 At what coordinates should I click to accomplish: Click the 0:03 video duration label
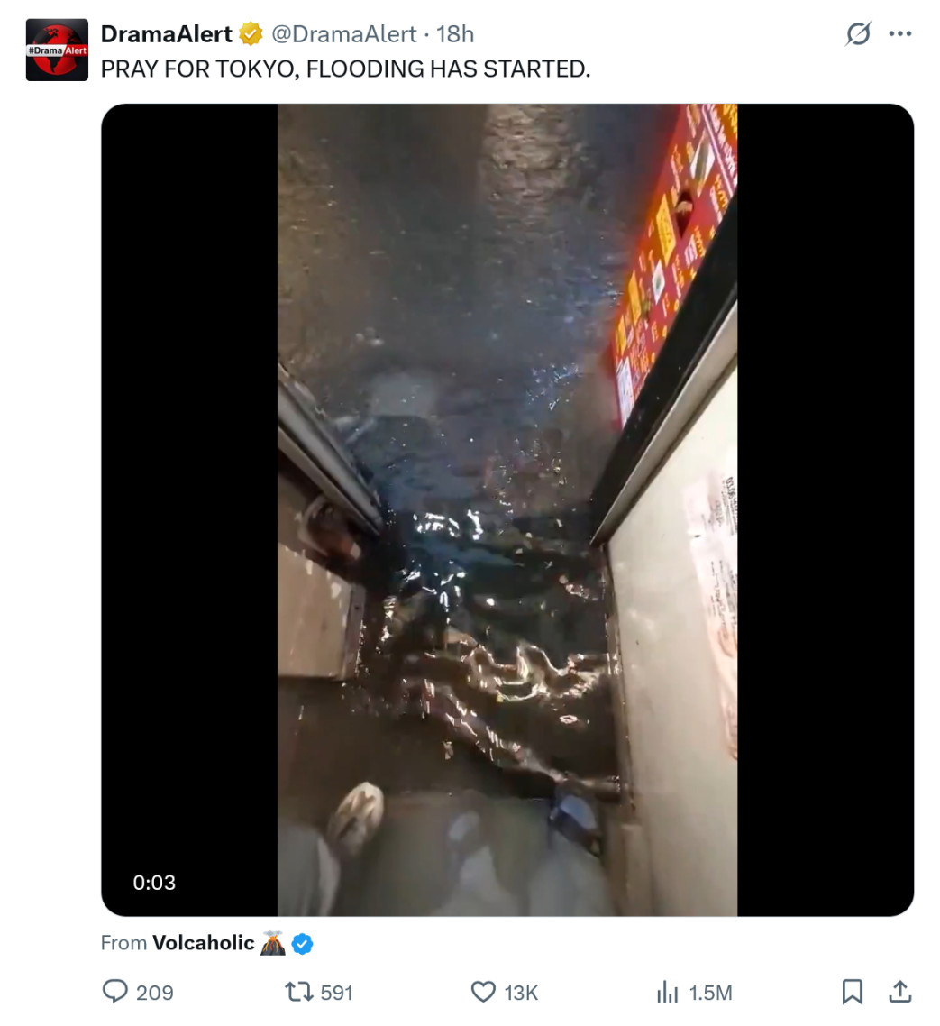pos(154,883)
